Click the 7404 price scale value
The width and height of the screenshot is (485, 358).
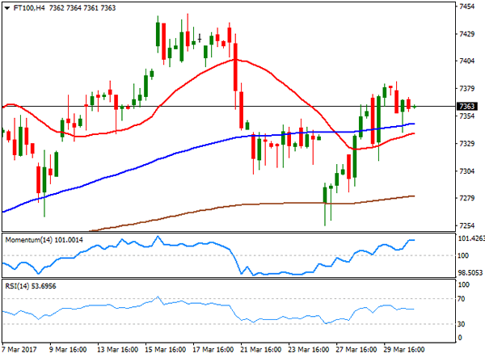467,61
